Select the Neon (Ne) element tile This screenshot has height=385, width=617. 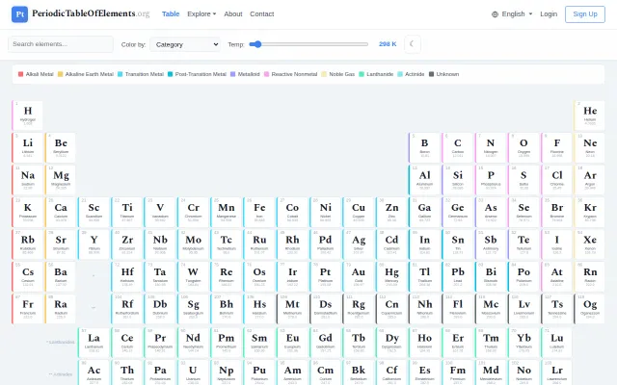coord(589,147)
